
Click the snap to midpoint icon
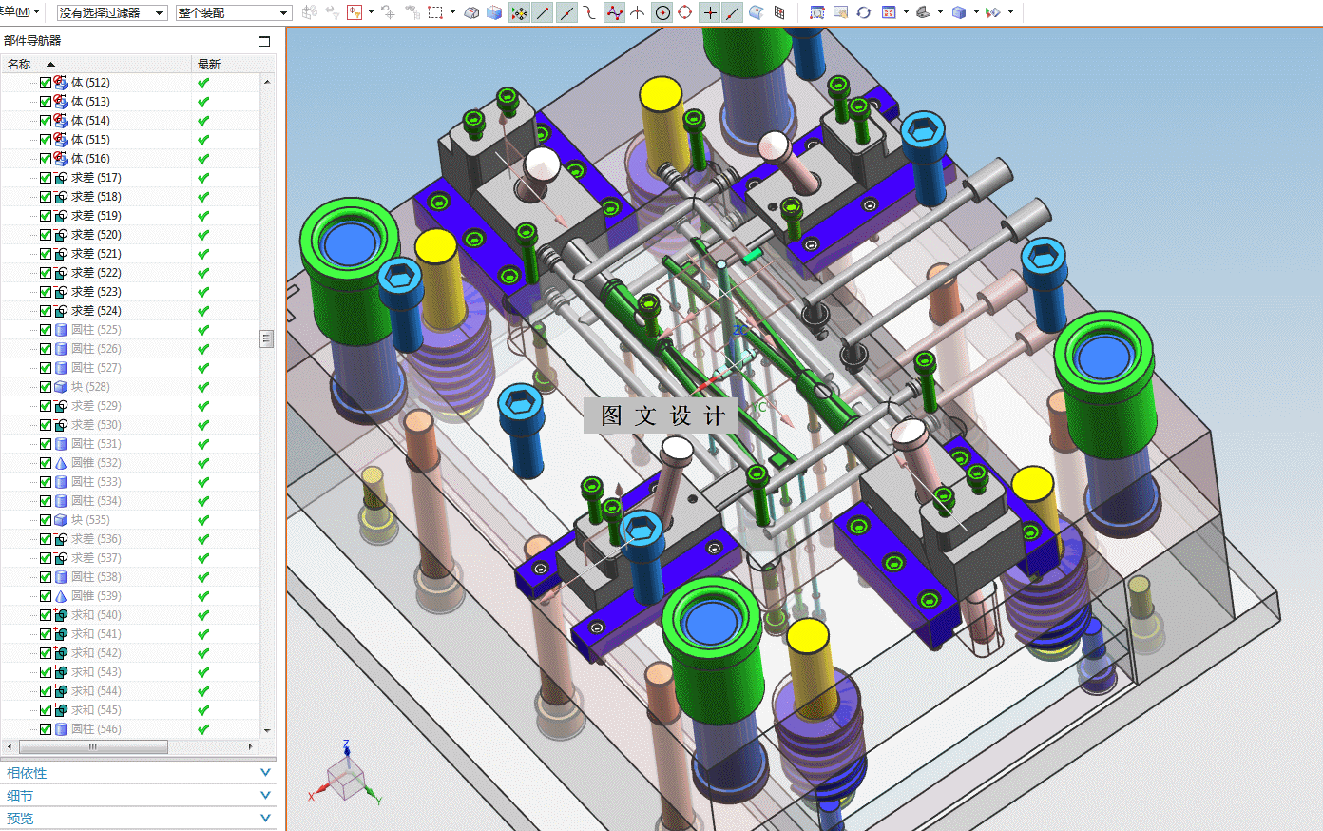click(x=566, y=12)
